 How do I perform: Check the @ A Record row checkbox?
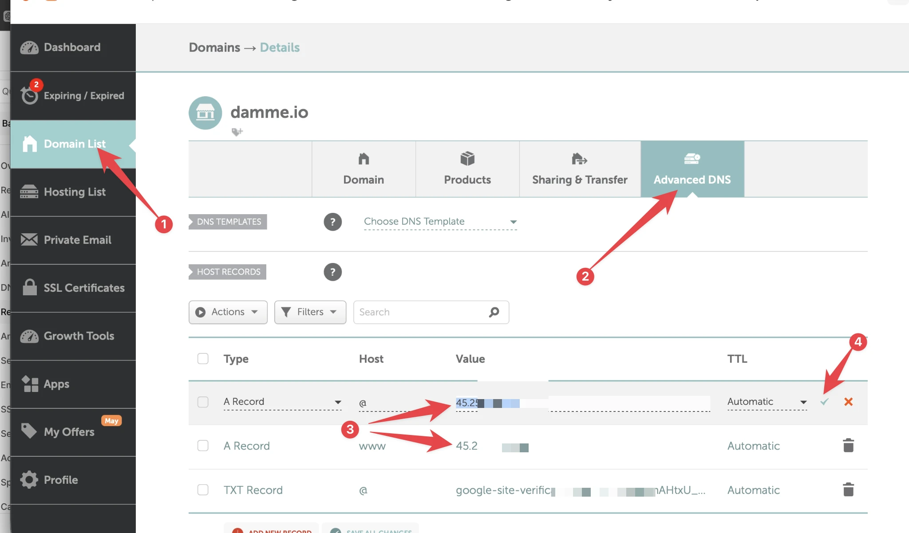pyautogui.click(x=203, y=402)
